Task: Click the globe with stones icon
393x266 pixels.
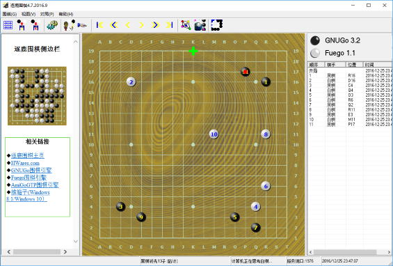Action: coord(200,25)
